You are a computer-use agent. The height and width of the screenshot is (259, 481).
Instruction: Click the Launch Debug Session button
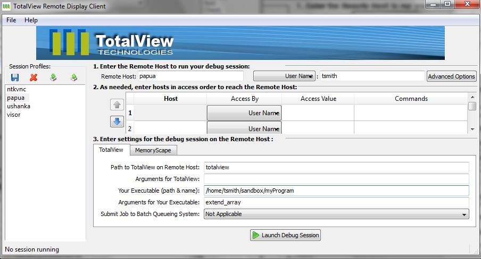click(286, 235)
